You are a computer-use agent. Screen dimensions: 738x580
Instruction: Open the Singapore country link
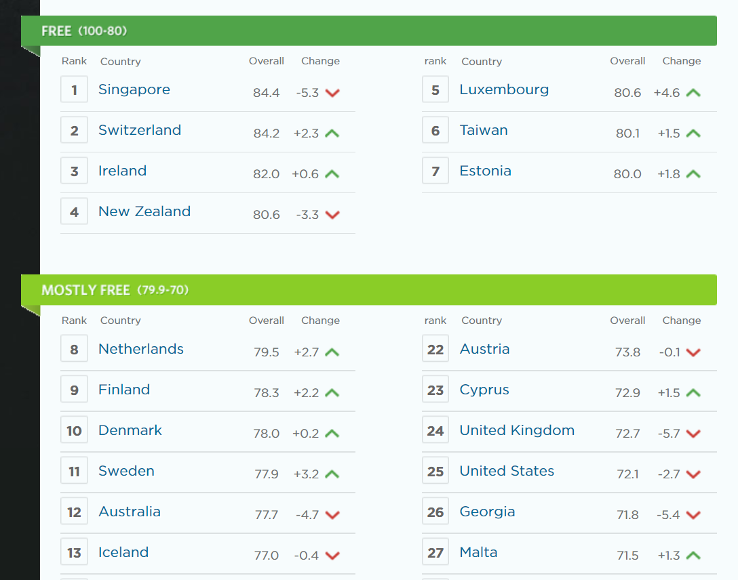134,89
